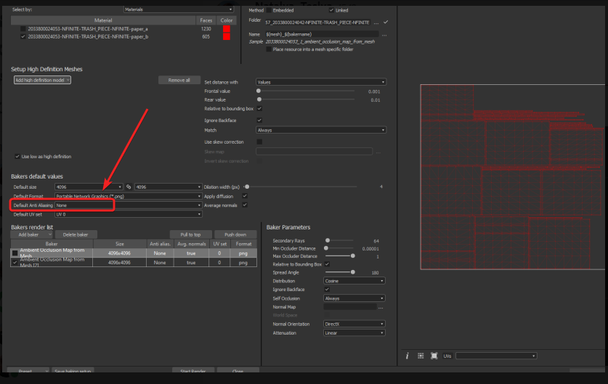Click the red color swatch for paper_b
This screenshot has width=608, height=384.
click(227, 36)
